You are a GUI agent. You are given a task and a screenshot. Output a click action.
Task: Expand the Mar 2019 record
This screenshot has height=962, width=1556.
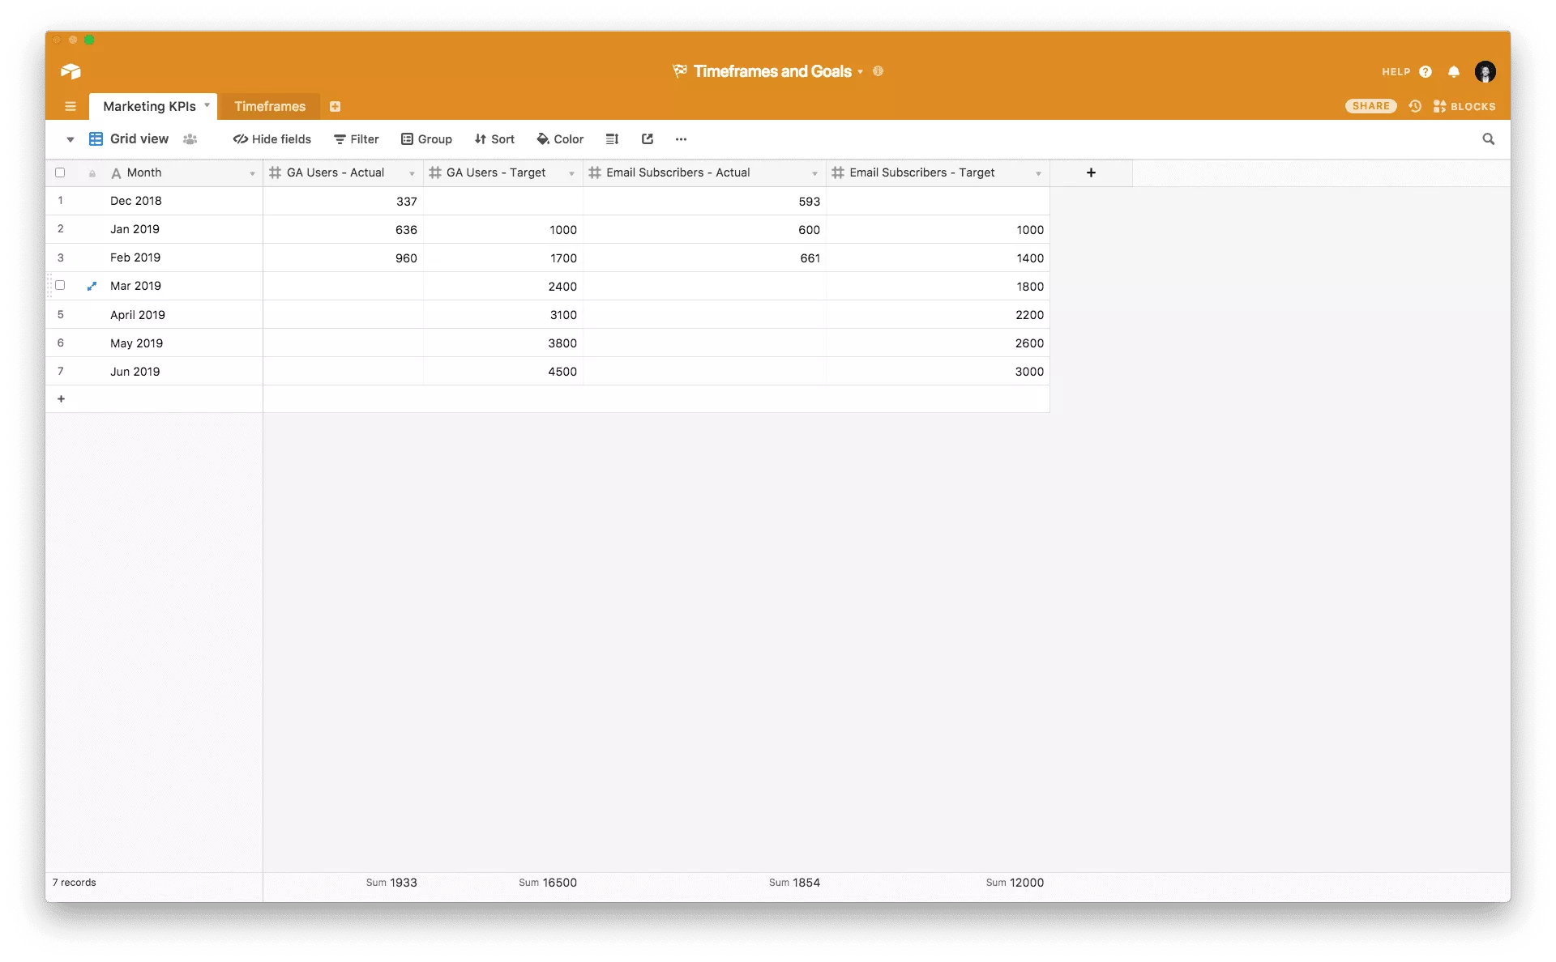click(92, 286)
